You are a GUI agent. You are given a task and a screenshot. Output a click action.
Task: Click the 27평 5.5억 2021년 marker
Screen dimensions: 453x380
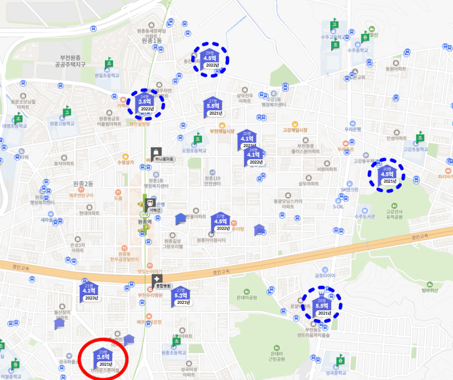point(213,107)
